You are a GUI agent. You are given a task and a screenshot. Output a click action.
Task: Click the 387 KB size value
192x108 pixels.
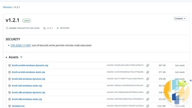click(162, 65)
